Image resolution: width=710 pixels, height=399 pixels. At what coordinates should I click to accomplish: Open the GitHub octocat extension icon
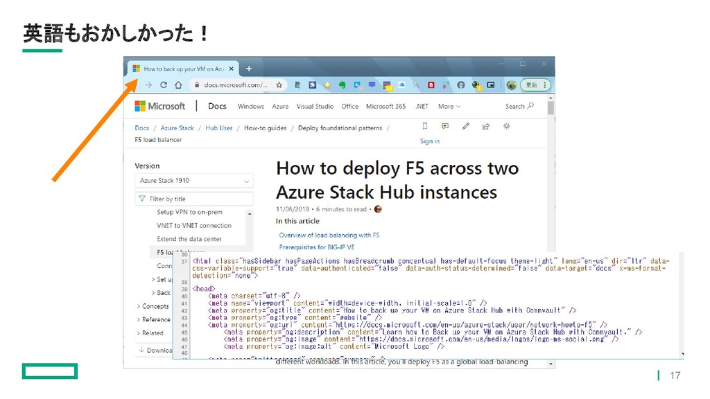point(461,85)
